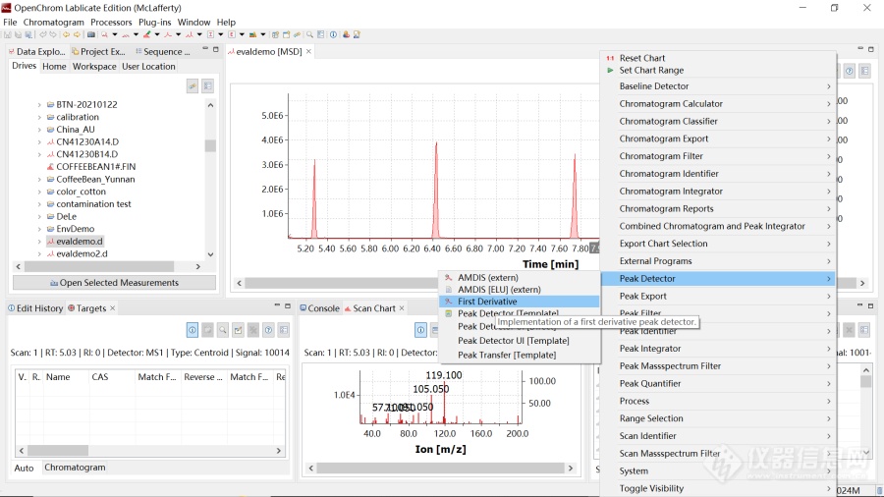Image resolution: width=884 pixels, height=497 pixels.
Task: Expand the calibration folder in the tree
Action: click(x=40, y=117)
